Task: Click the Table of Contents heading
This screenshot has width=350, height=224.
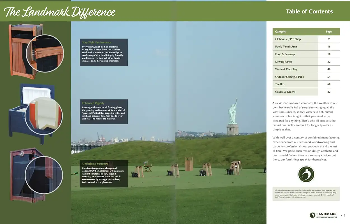Action: click(309, 11)
